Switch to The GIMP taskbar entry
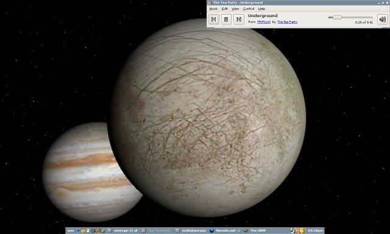The height and width of the screenshot is (234, 390). (x=255, y=230)
